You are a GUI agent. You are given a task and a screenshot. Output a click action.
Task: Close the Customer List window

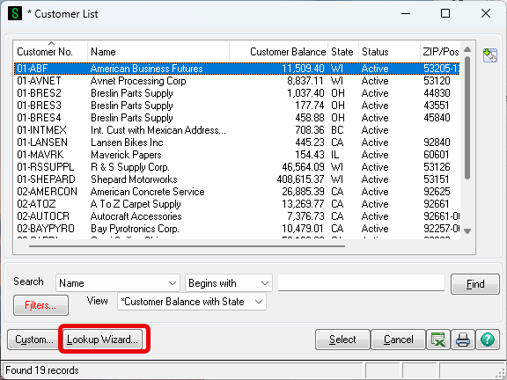(486, 13)
